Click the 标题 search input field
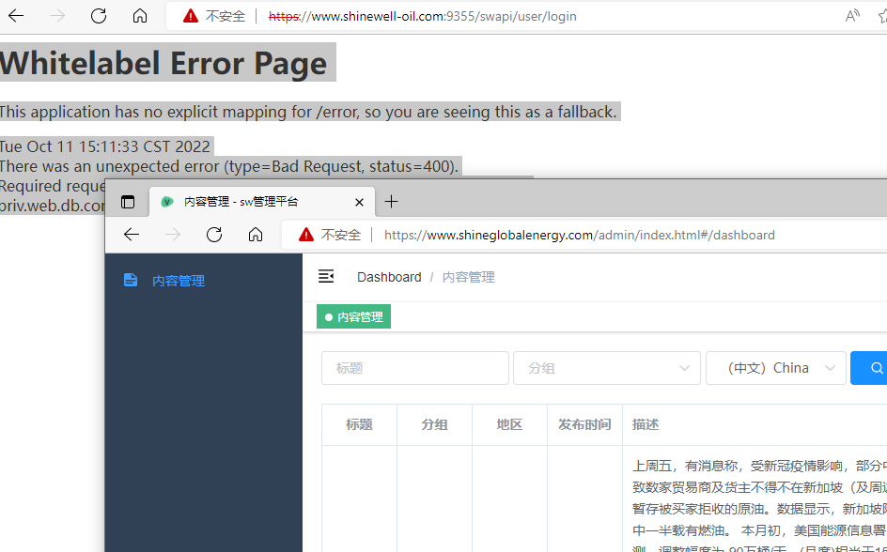 coord(414,368)
